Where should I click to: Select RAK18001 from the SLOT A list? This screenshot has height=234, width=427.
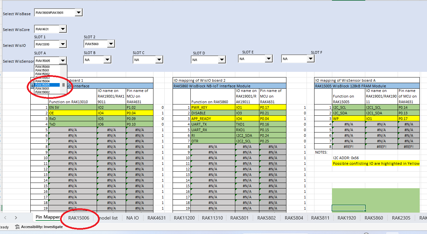pos(43,89)
